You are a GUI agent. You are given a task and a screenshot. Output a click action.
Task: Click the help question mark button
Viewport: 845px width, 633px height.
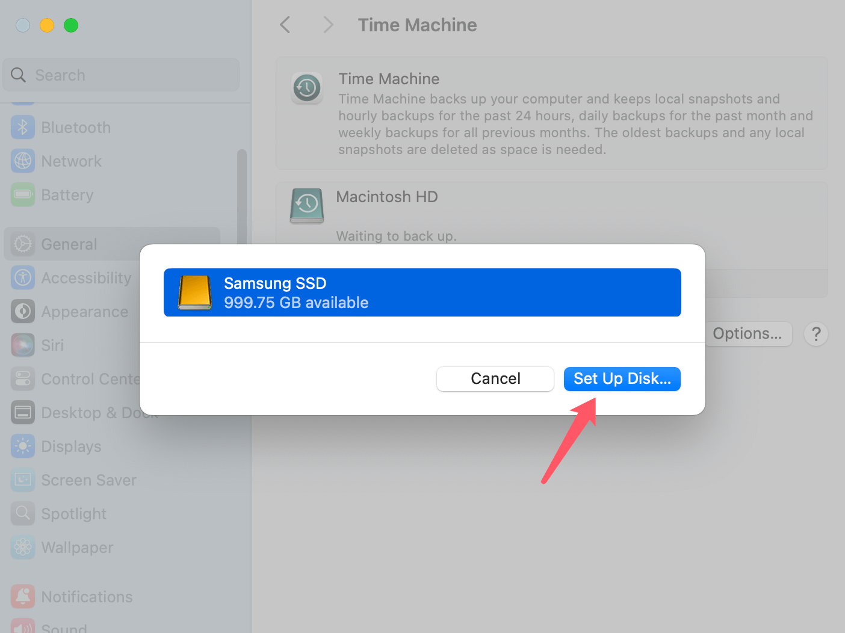816,334
